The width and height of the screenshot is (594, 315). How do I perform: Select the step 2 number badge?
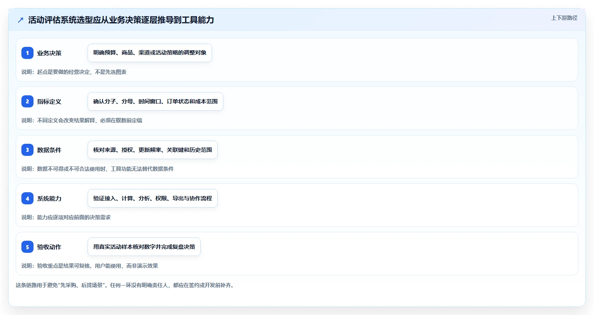pyautogui.click(x=27, y=101)
